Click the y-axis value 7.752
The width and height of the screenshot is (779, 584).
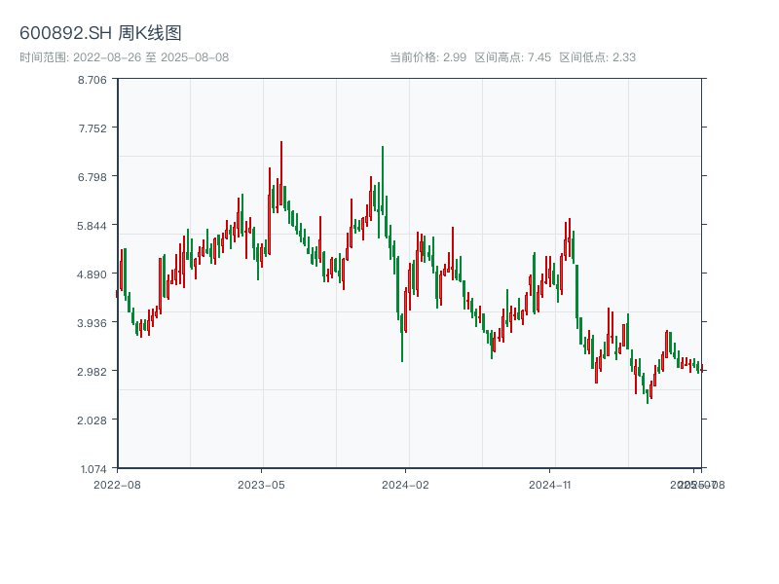click(x=92, y=128)
